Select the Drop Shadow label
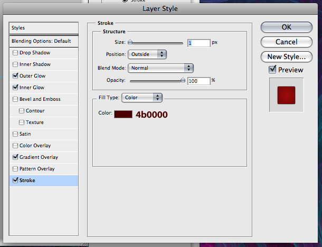Image resolution: width=322 pixels, height=247 pixels. pos(35,53)
